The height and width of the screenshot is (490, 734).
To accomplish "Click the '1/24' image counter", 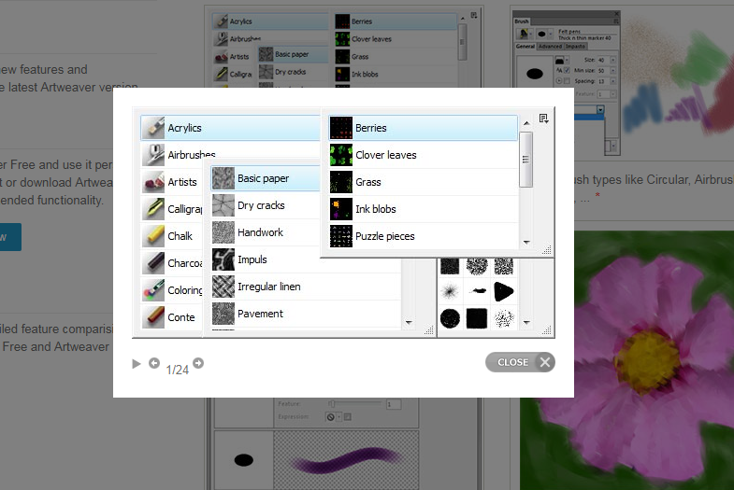I will pyautogui.click(x=177, y=370).
